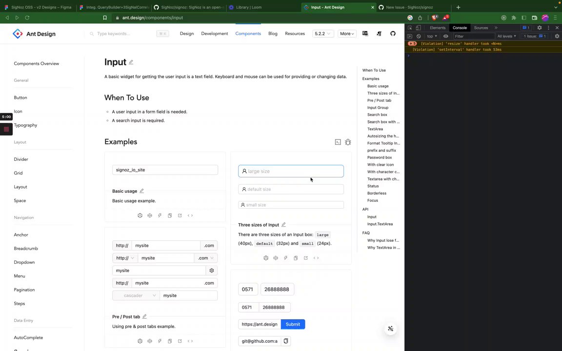
Task: Open cascader dropdown
Action: 136,295
